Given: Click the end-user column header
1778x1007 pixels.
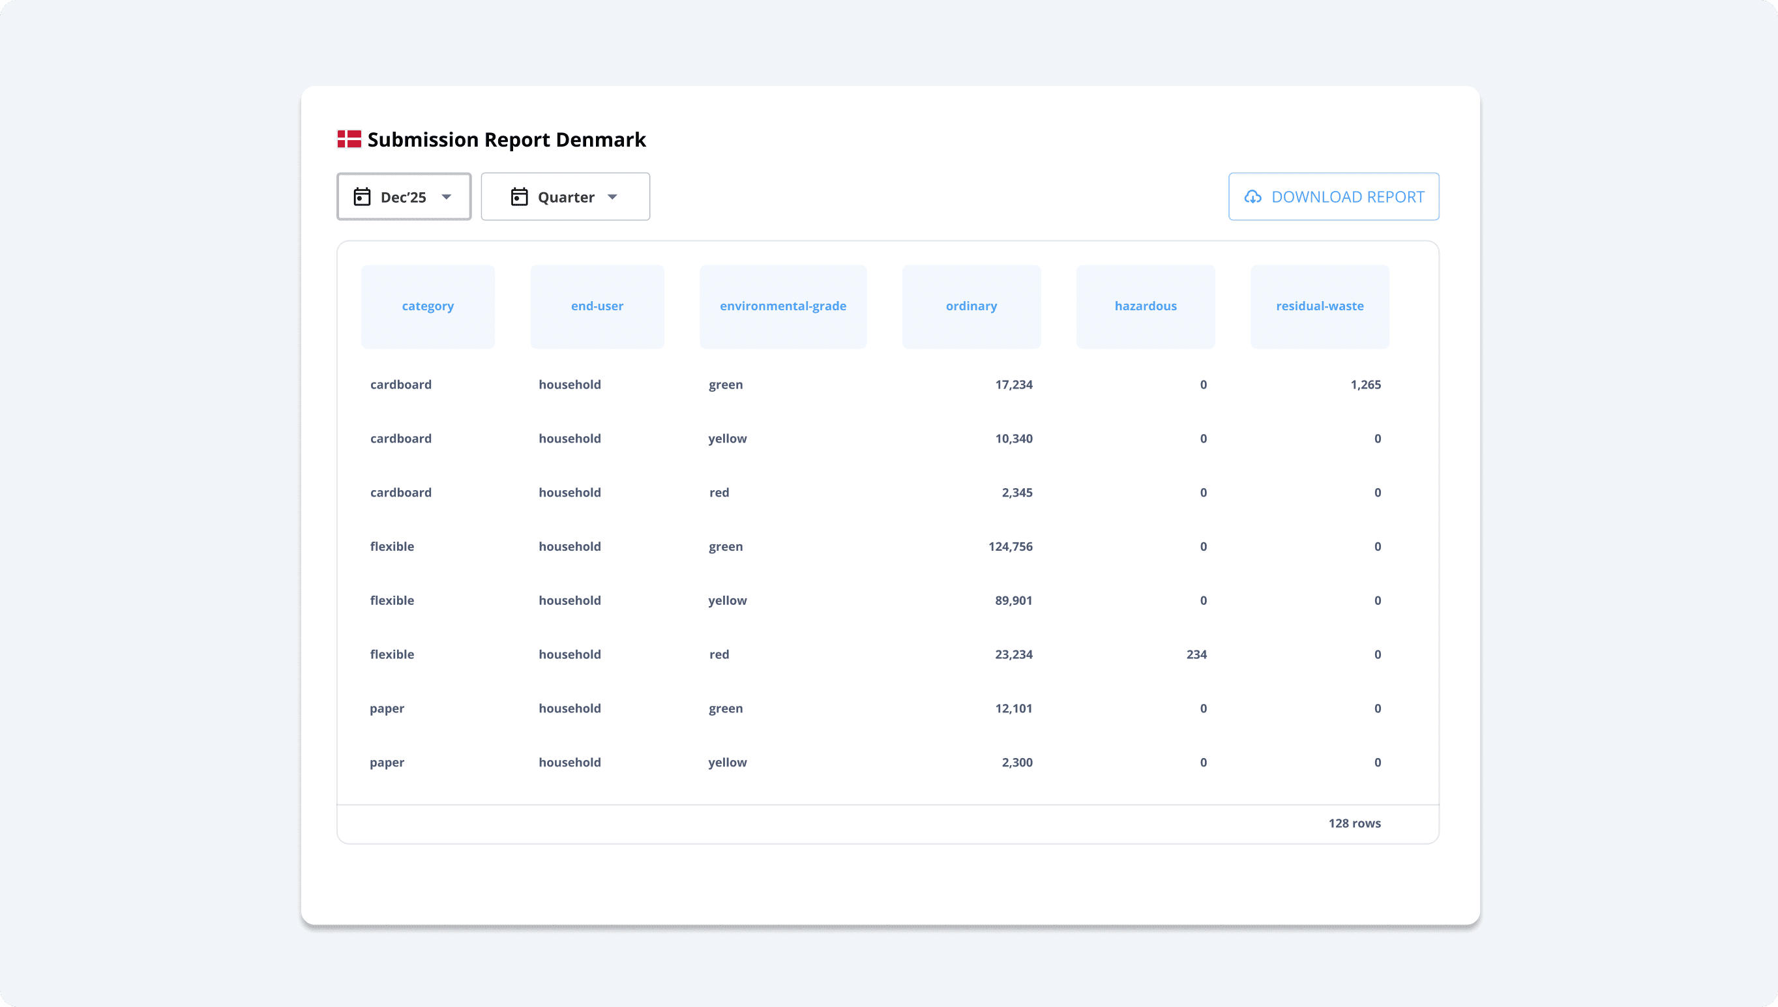Looking at the screenshot, I should pos(597,306).
